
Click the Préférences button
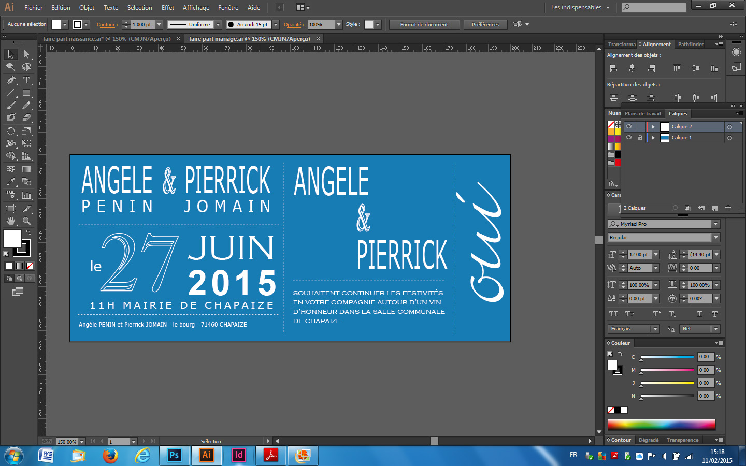pyautogui.click(x=485, y=25)
